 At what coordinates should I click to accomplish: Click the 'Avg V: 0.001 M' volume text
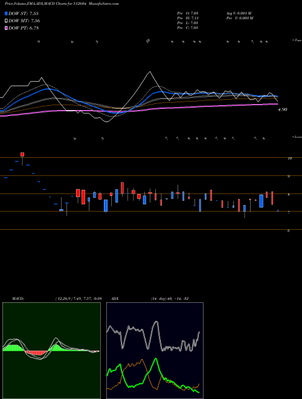coord(239,13)
